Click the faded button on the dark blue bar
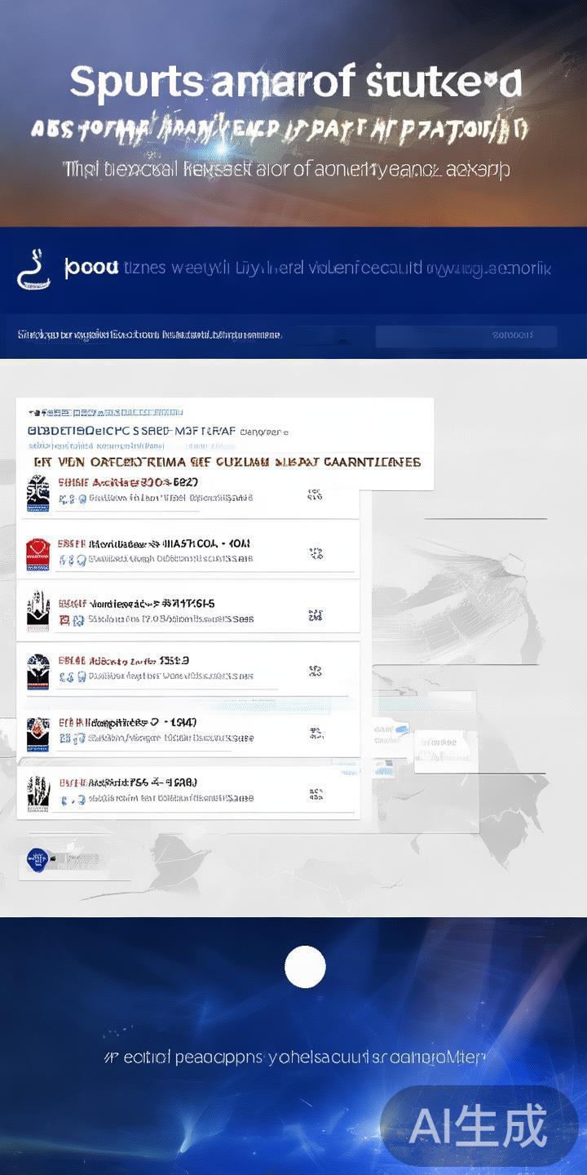Image resolution: width=587 pixels, height=1175 pixels. (466, 335)
